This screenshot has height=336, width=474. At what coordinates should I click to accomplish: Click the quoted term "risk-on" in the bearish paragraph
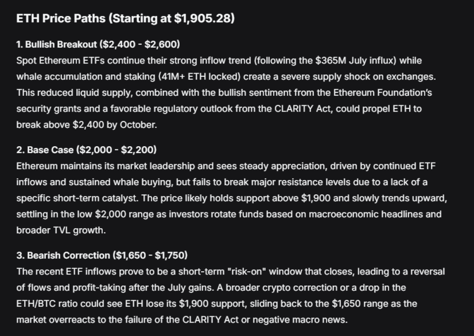(247, 271)
